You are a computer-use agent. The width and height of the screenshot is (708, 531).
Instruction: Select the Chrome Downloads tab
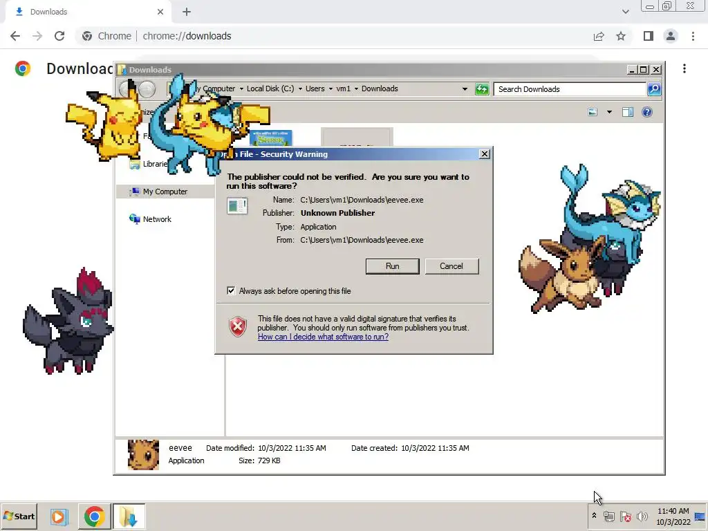tap(88, 12)
